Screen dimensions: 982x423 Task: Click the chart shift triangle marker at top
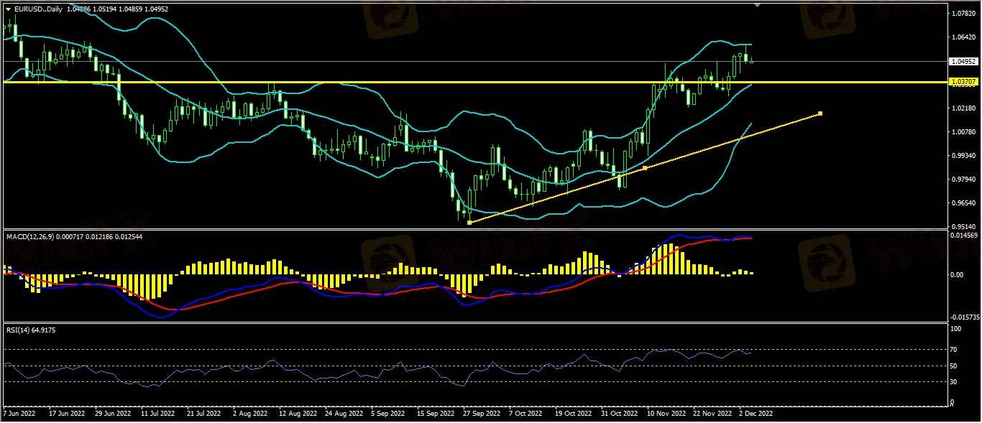coord(756,5)
